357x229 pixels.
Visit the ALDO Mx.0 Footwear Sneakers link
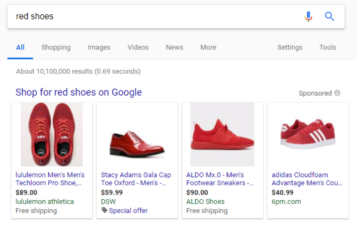[219, 179]
